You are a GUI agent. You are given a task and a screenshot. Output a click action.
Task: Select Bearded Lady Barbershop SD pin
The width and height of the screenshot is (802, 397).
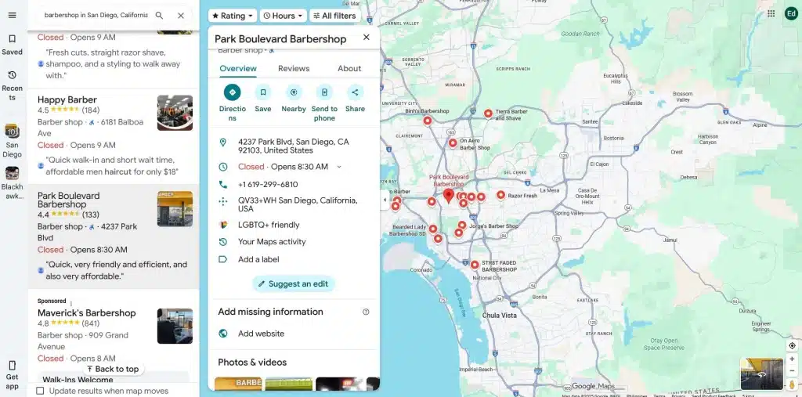click(x=432, y=229)
